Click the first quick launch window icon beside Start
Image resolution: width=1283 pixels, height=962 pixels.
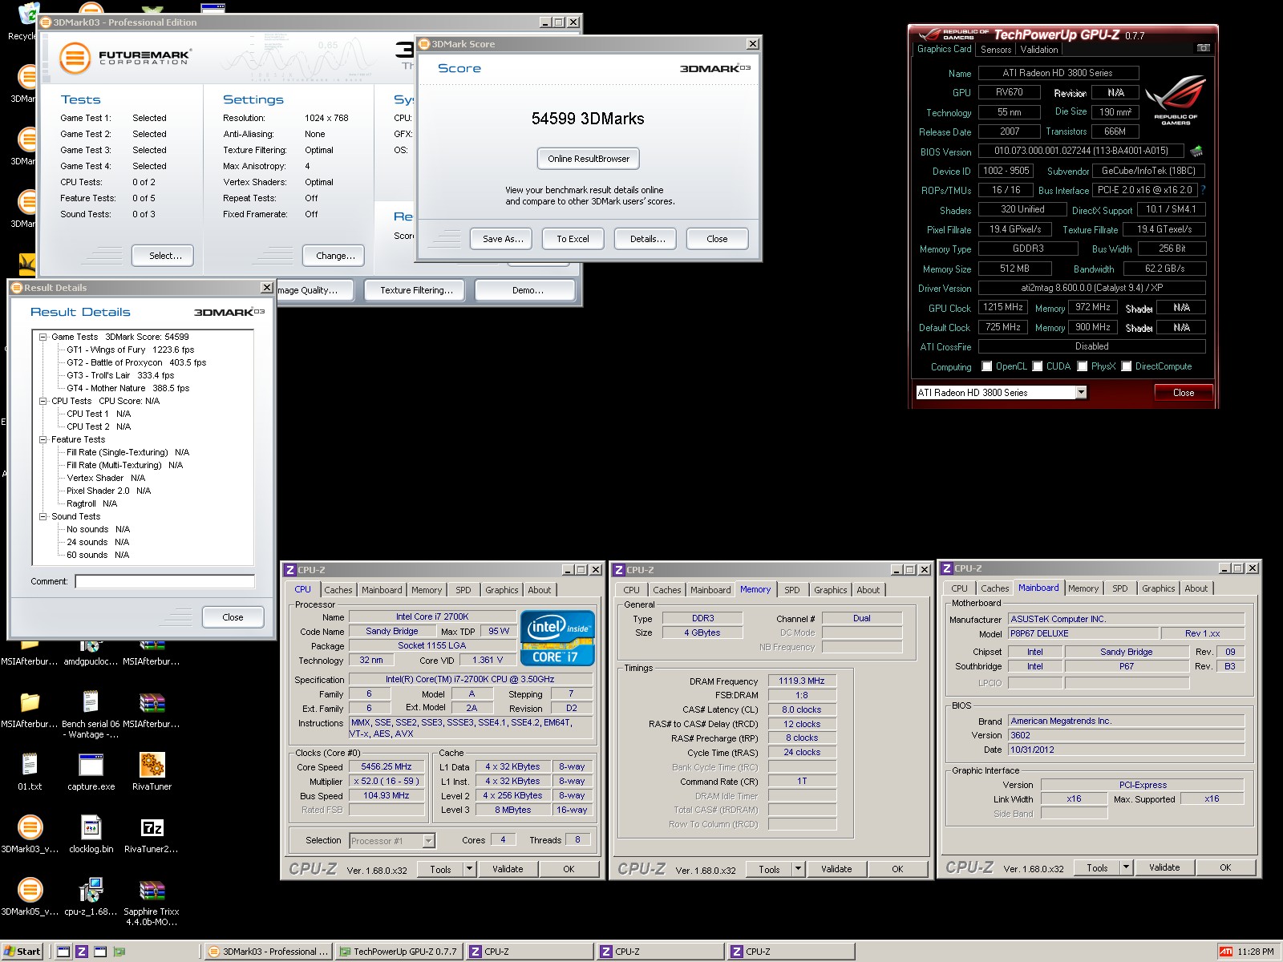(x=63, y=952)
